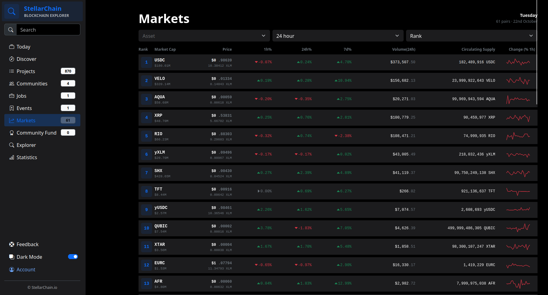Click rank badge 1 for USDC
The height and width of the screenshot is (295, 548).
coord(147,62)
